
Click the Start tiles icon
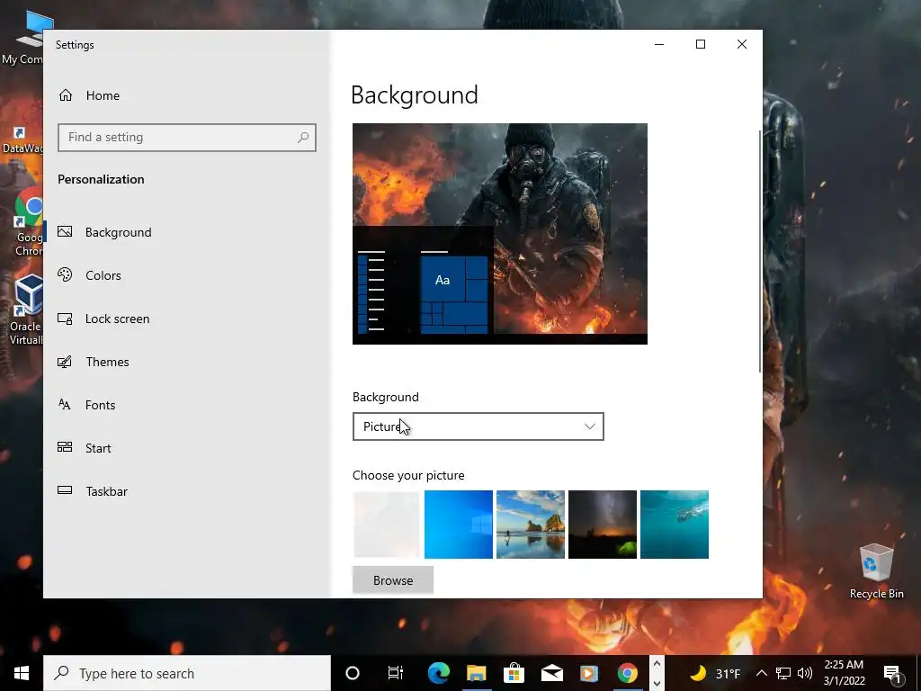click(x=65, y=447)
